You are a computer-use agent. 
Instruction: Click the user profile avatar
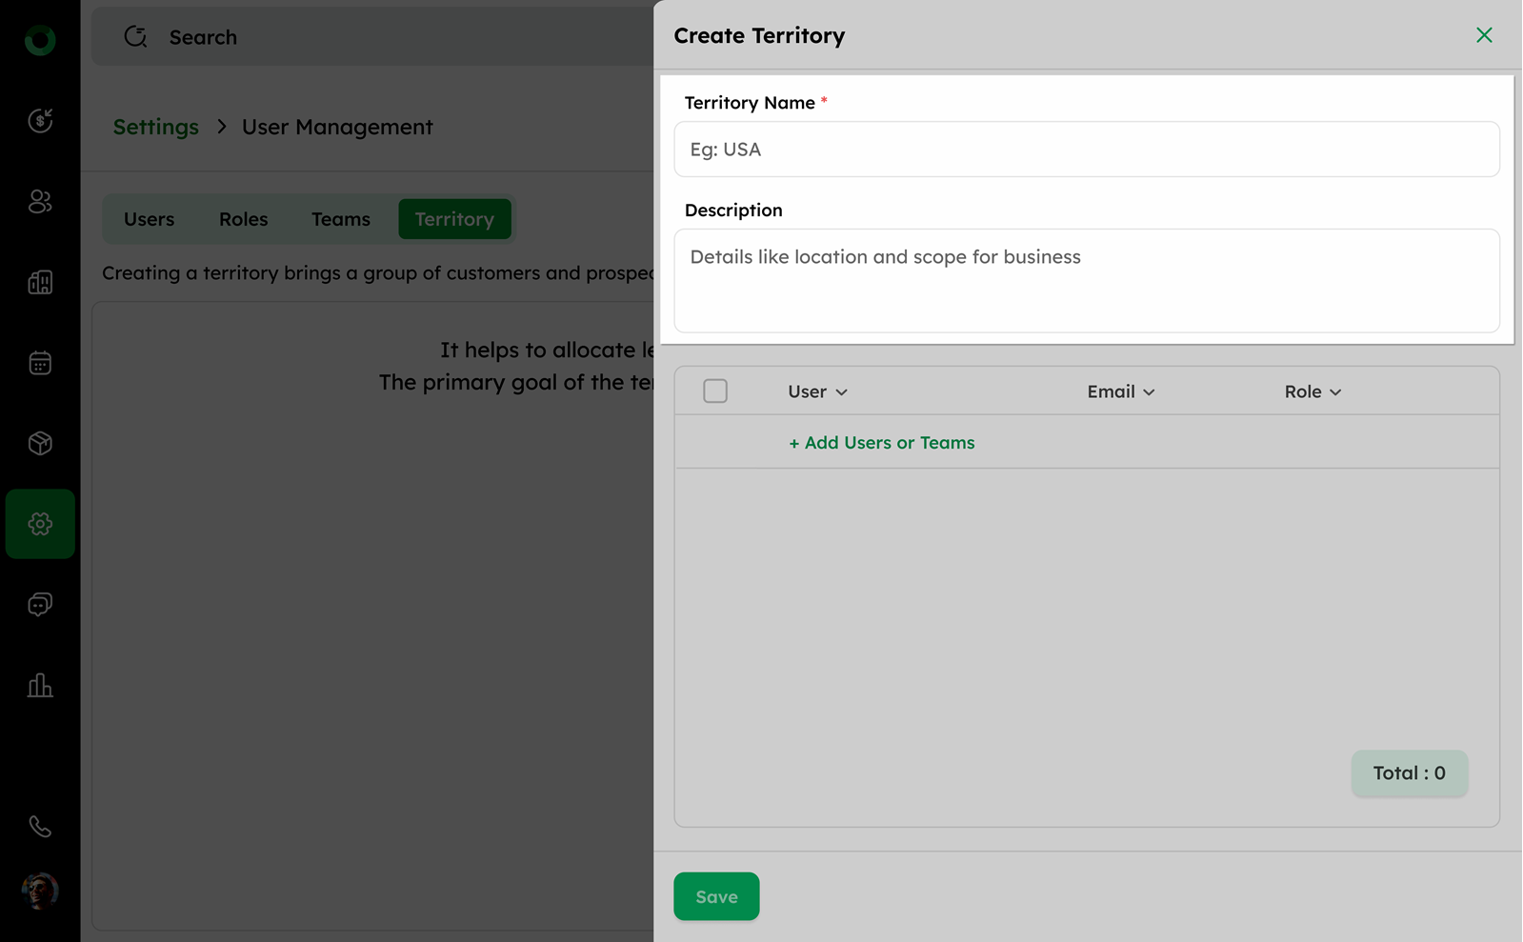[40, 892]
